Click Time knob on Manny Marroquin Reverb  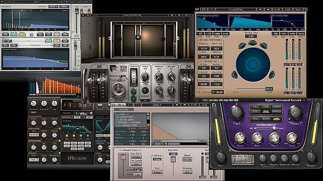pyautogui.click(x=237, y=113)
